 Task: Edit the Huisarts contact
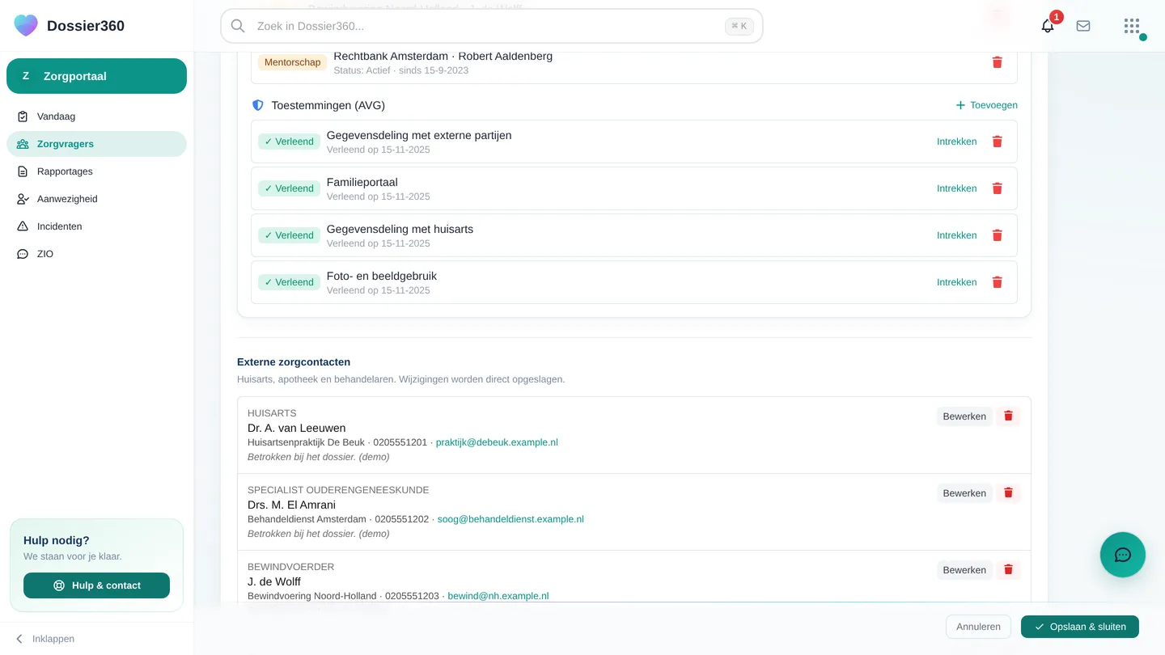point(964,416)
